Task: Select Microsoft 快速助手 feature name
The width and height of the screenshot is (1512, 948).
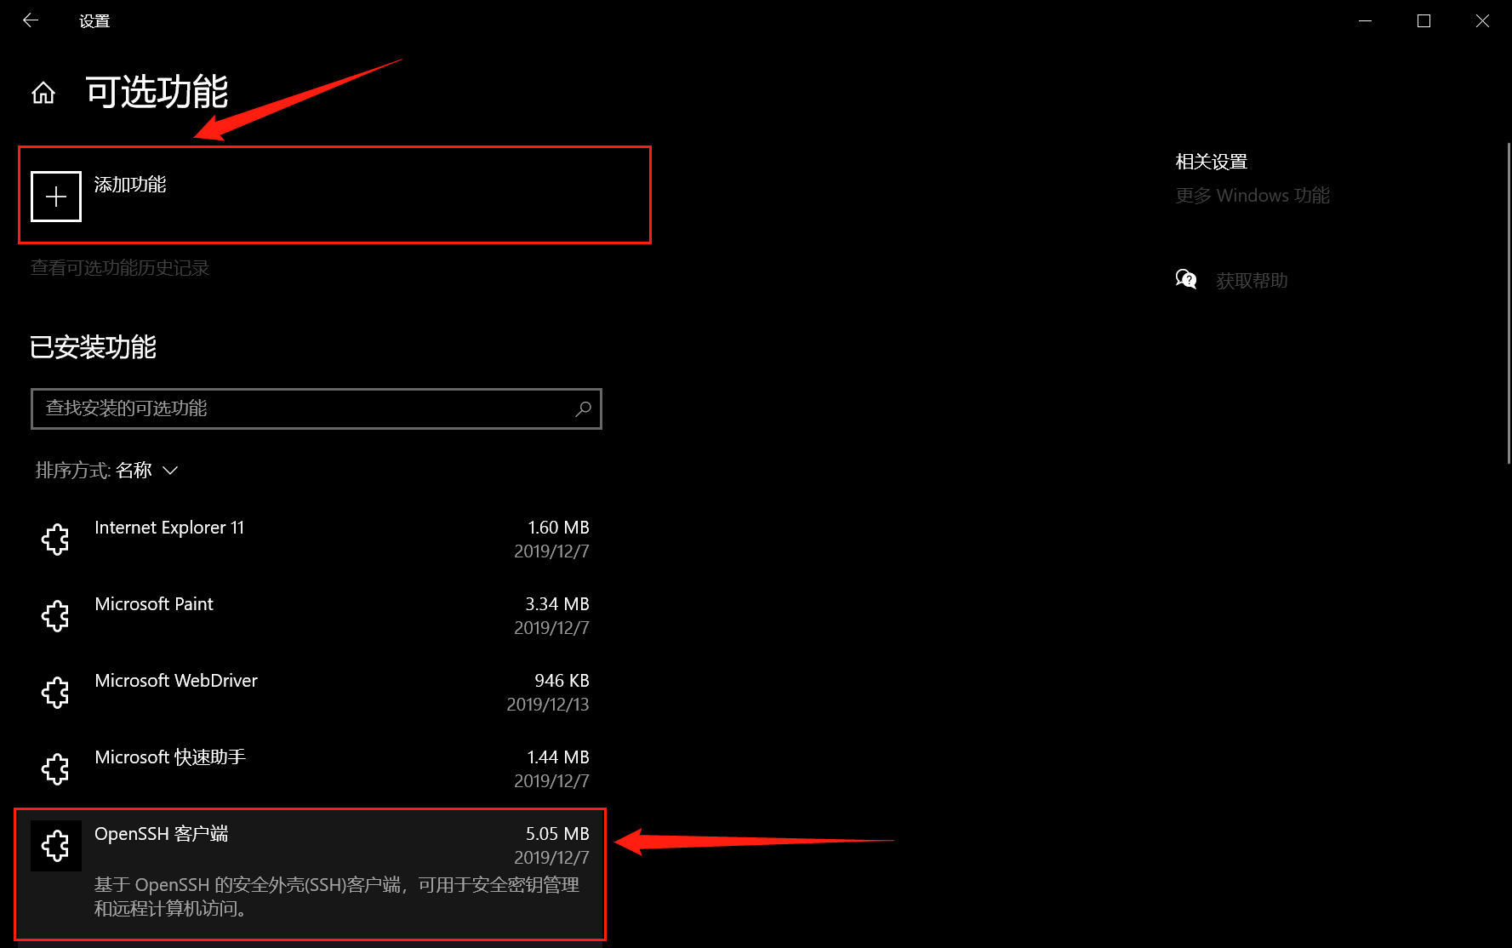Action: [170, 757]
